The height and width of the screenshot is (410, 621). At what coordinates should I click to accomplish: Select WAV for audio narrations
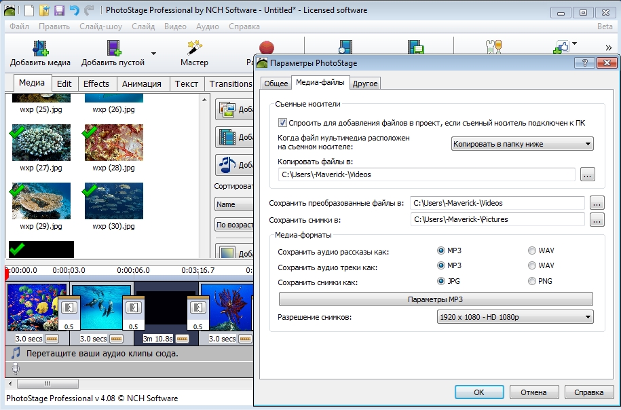click(x=532, y=250)
